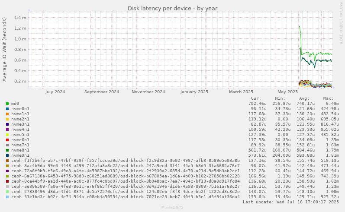The height and width of the screenshot is (212, 345).
Task: Click md0 max value 6.49m
Action: 332,104
